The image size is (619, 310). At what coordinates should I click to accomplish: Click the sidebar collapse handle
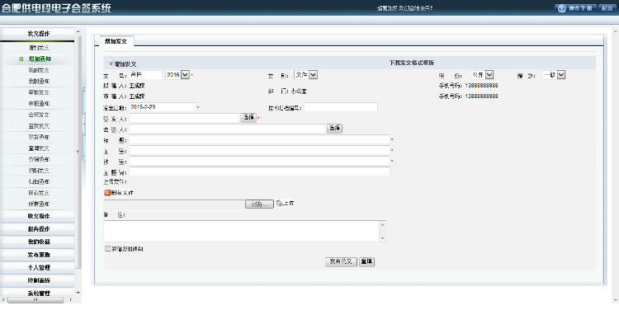coord(83,124)
